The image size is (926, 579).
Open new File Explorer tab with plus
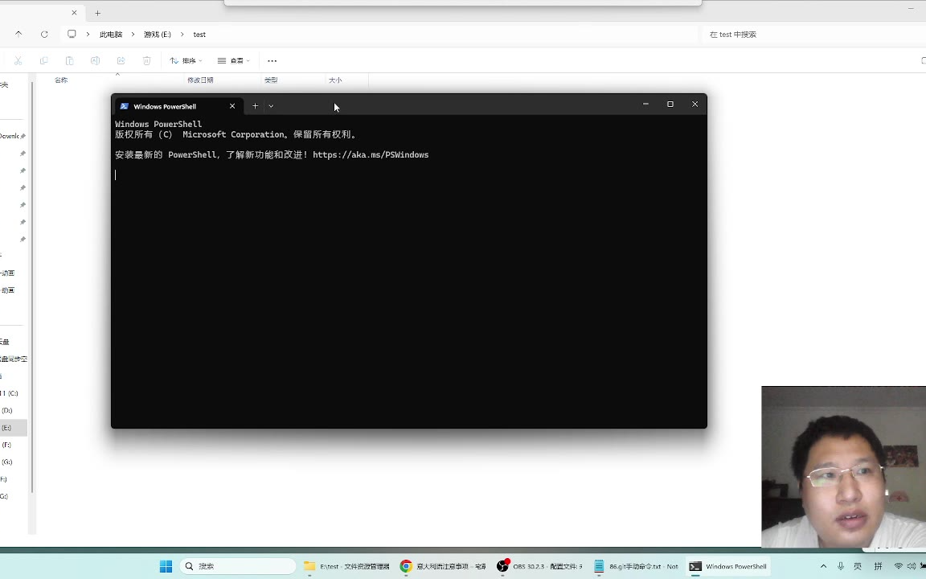coord(97,13)
